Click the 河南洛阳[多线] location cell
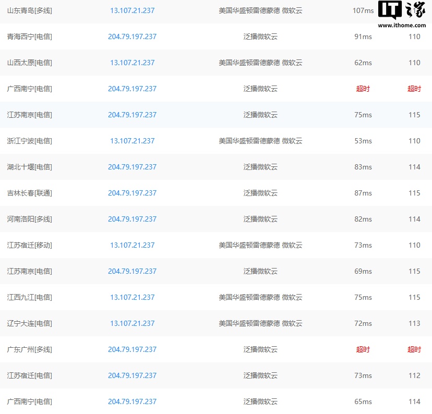 pos(30,219)
